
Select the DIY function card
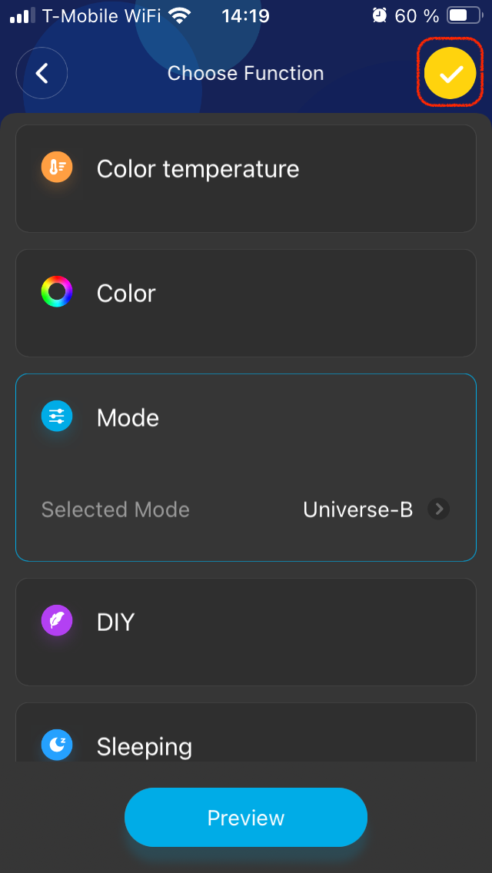pos(246,632)
